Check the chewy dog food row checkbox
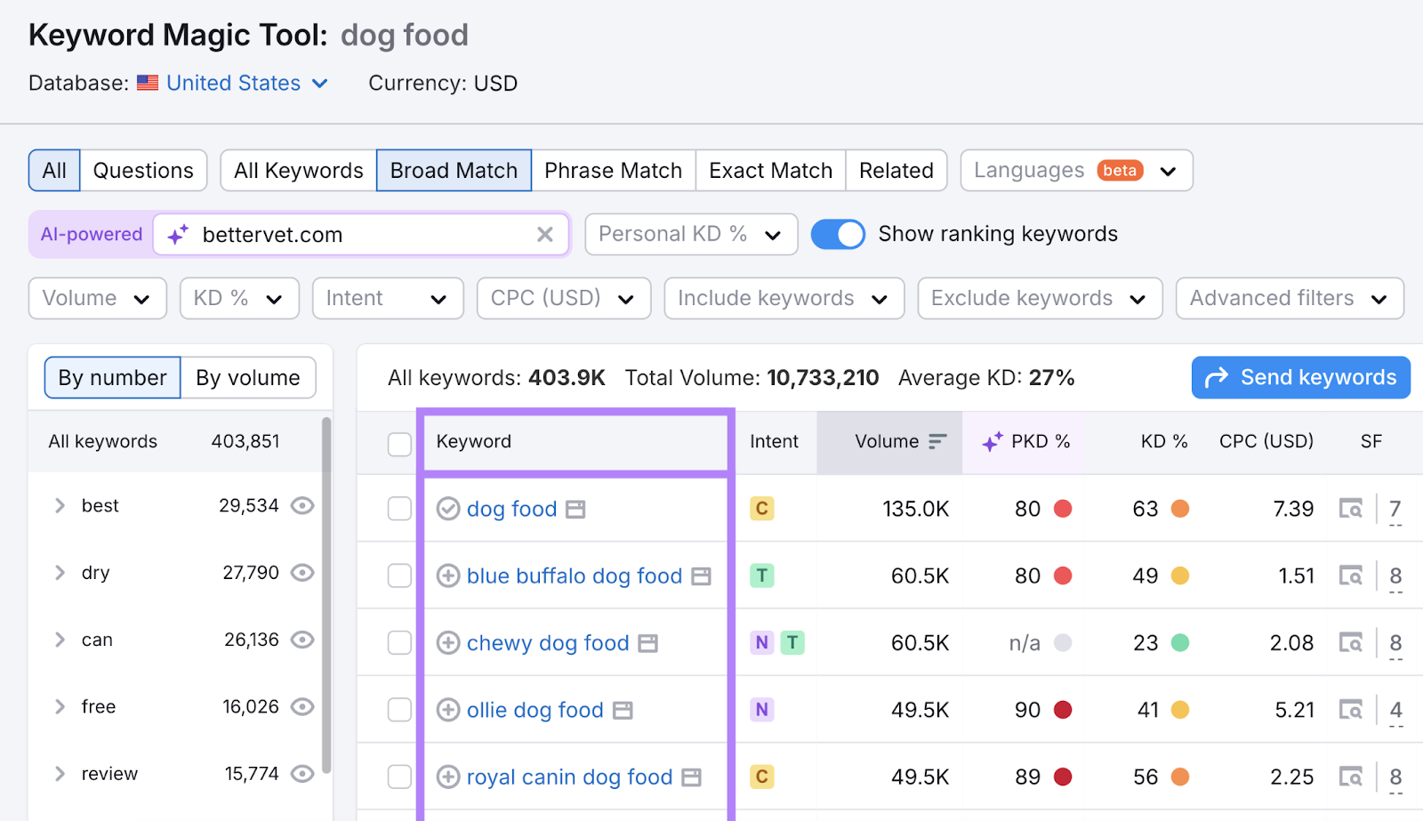This screenshot has height=821, width=1423. pos(399,642)
